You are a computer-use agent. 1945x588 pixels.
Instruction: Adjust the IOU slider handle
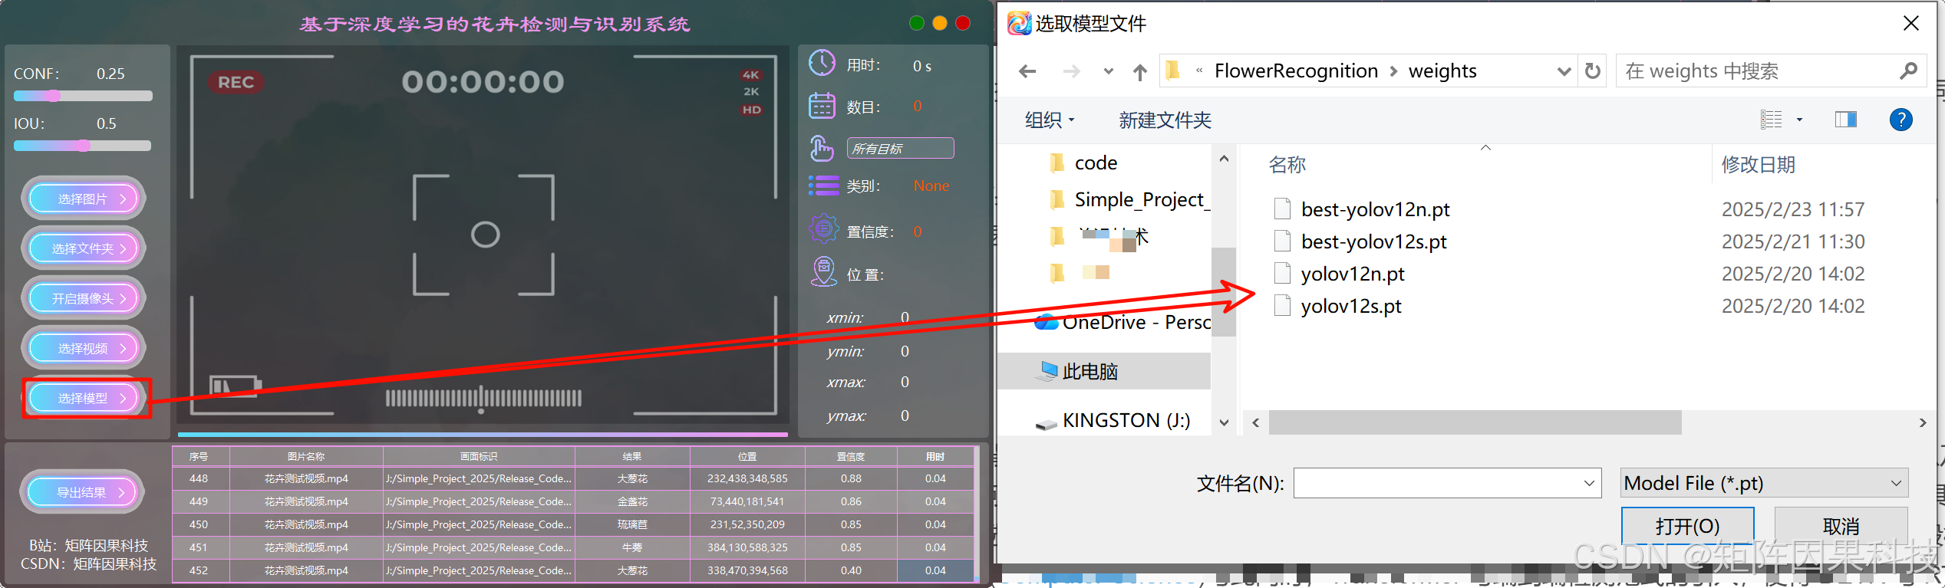pyautogui.click(x=83, y=146)
